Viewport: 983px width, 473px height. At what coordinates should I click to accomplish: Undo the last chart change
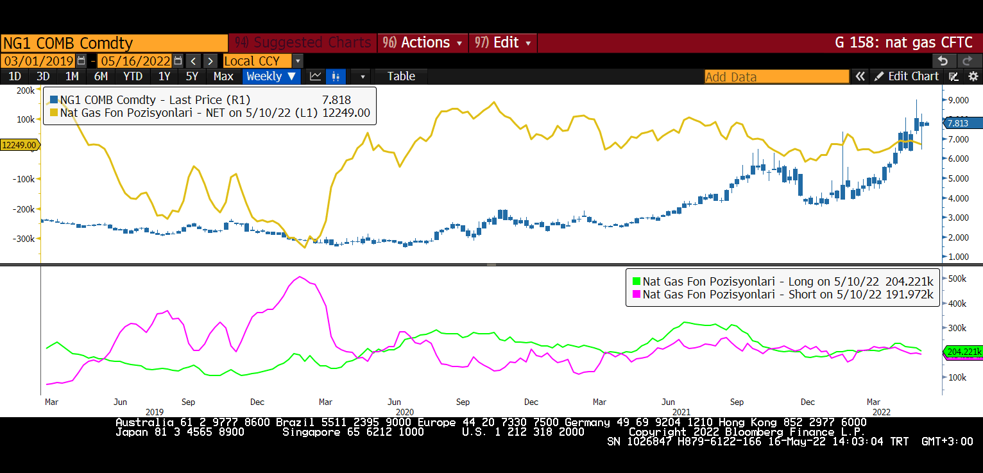(943, 61)
